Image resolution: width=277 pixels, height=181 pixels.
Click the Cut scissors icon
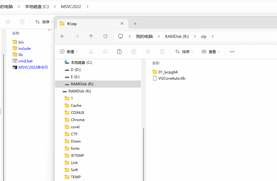pyautogui.click(x=91, y=52)
